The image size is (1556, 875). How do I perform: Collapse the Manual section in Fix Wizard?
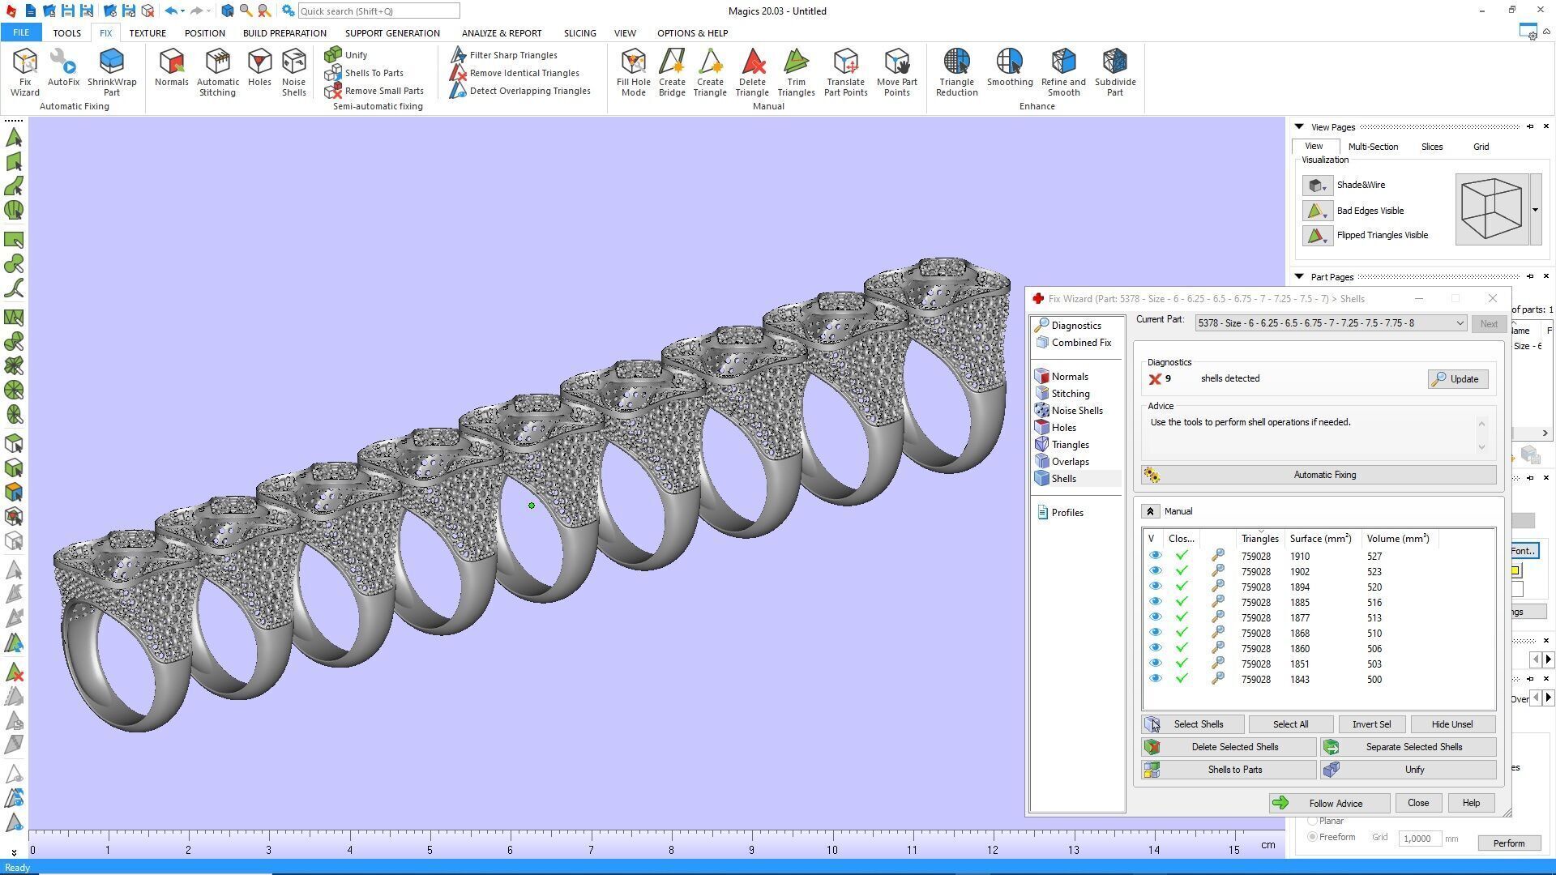tap(1150, 511)
